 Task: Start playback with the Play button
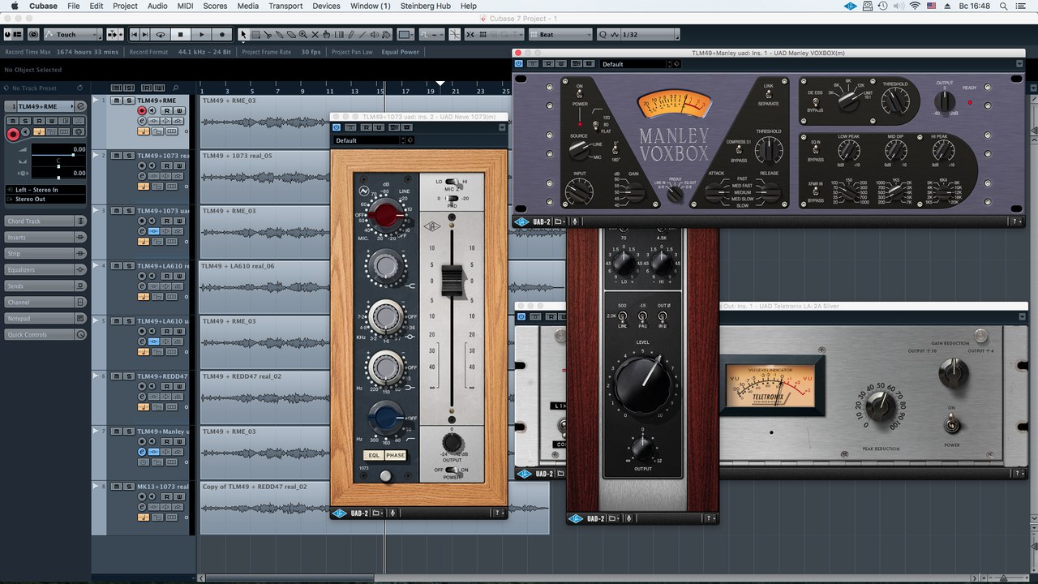[x=201, y=35]
